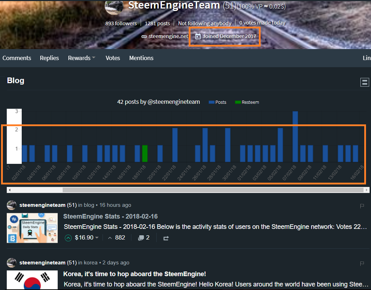Open the blog category link
This screenshot has width=371, height=290.
pyautogui.click(x=89, y=205)
